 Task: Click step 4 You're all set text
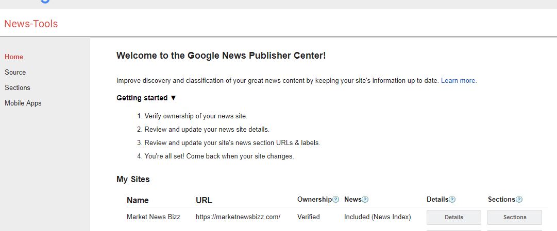coord(219,156)
